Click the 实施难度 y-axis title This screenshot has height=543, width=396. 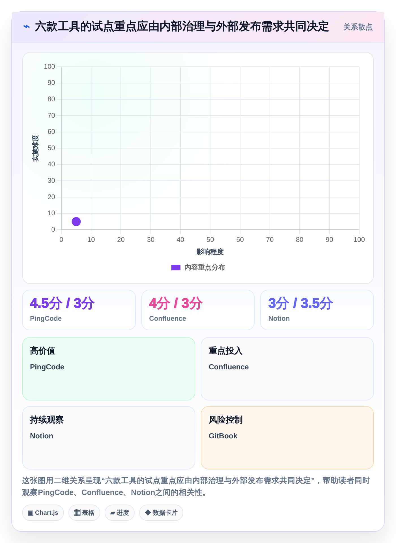pos(35,148)
